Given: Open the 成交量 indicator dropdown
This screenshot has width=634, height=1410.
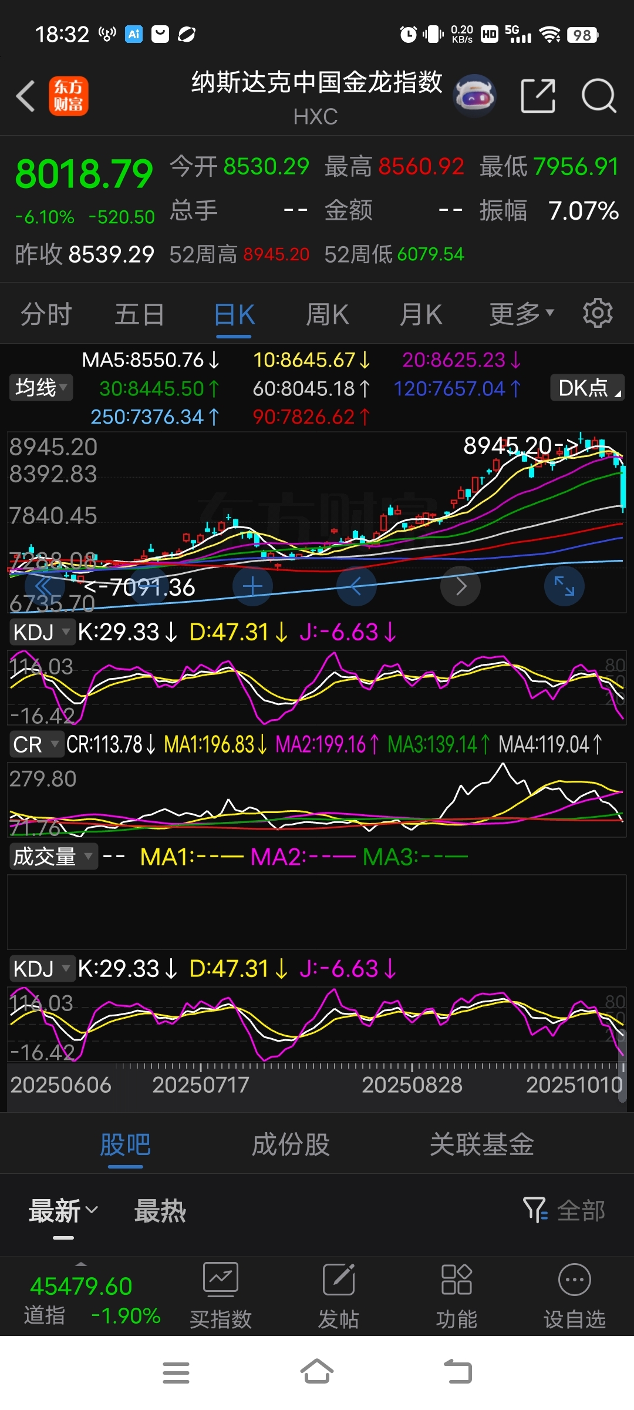Looking at the screenshot, I should 53,857.
